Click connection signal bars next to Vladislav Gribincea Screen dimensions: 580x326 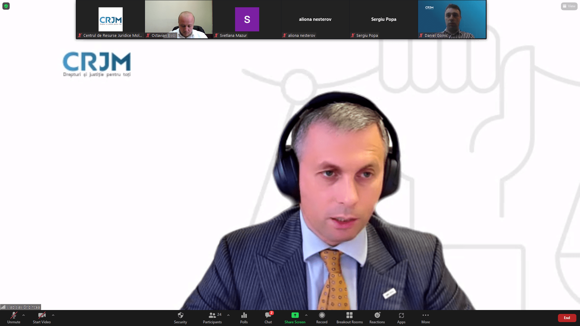coord(3,307)
